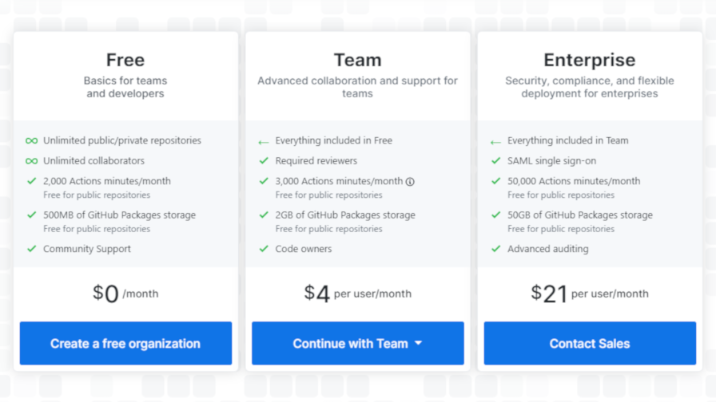Select the Enterprise plan heading
Image resolution: width=716 pixels, height=402 pixels.
pyautogui.click(x=590, y=60)
